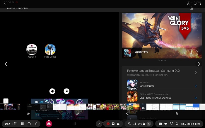Edit the image with the pencil icon
The height and width of the screenshot is (128, 205).
(x=78, y=114)
